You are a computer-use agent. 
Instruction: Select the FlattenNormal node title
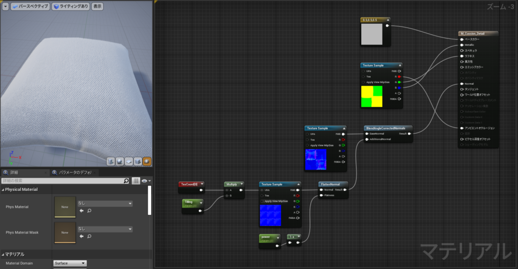click(330, 184)
